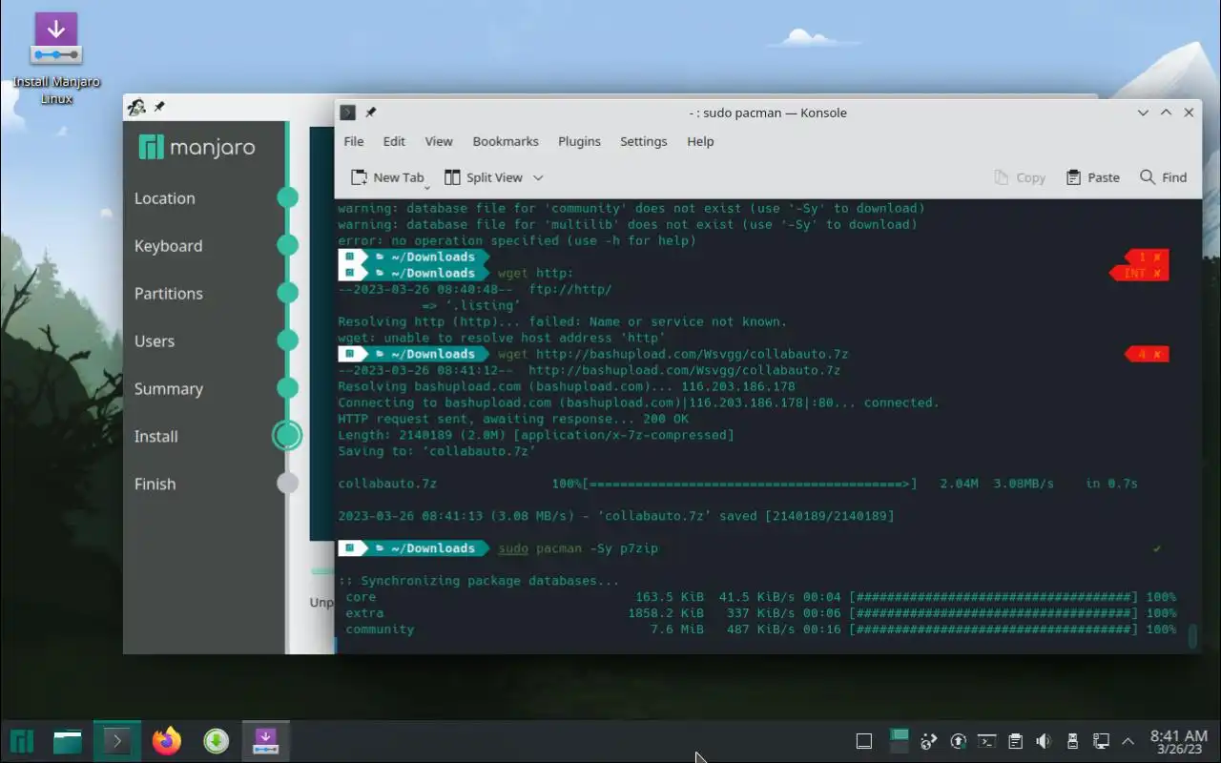Switch to the installer taskbar entry

pos(265,741)
